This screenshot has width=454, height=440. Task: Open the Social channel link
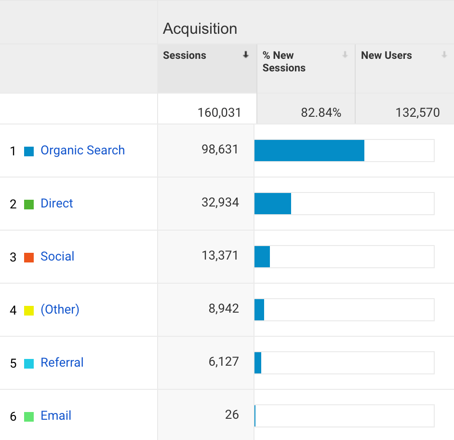pos(57,257)
